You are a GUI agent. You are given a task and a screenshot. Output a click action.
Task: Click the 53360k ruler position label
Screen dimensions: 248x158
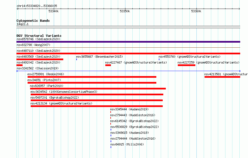click(x=196, y=11)
